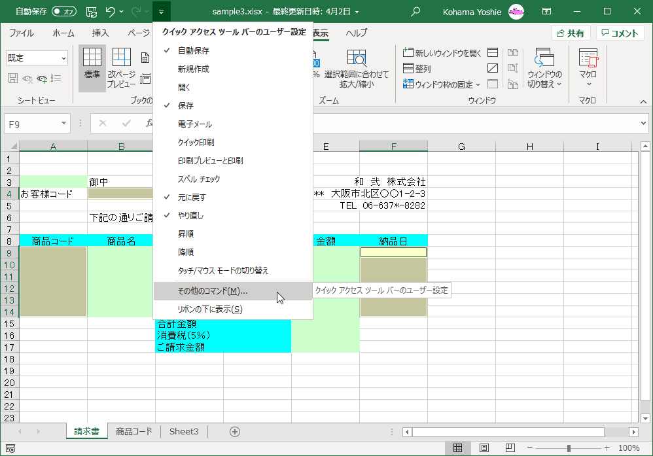Switch to page layout view in status bar
The height and width of the screenshot is (456, 653).
[x=484, y=448]
